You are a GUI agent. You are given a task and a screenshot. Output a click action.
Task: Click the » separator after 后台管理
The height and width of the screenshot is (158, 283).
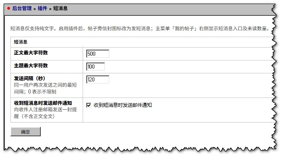click(x=35, y=8)
